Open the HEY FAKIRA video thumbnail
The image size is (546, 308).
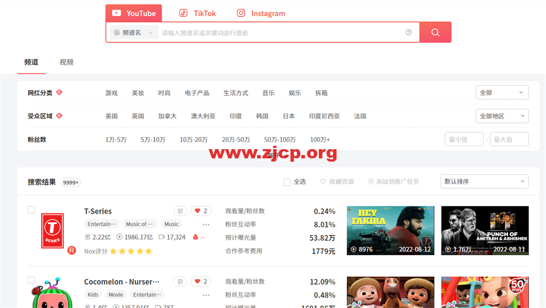390,230
